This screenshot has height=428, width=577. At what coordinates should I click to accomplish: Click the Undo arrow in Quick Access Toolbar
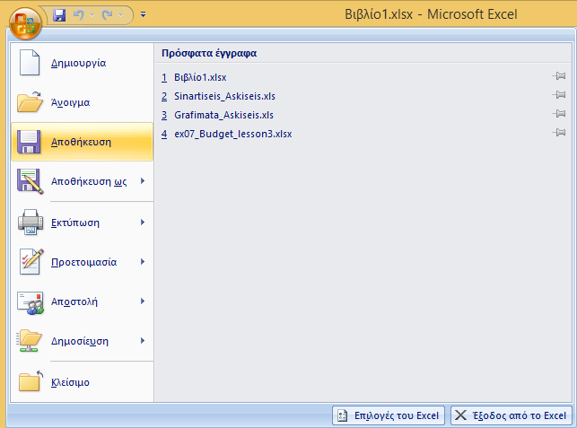tap(78, 15)
